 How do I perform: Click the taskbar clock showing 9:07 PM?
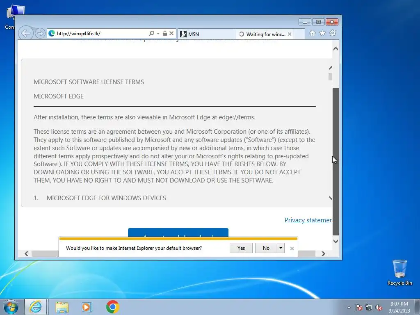(x=399, y=307)
